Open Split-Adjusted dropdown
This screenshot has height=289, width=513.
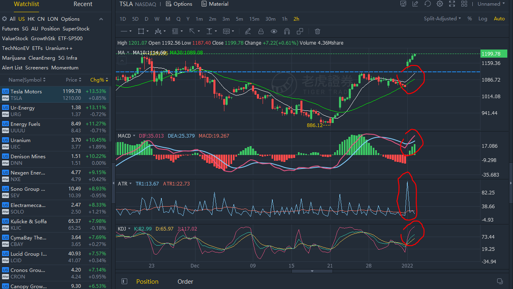[x=442, y=19]
